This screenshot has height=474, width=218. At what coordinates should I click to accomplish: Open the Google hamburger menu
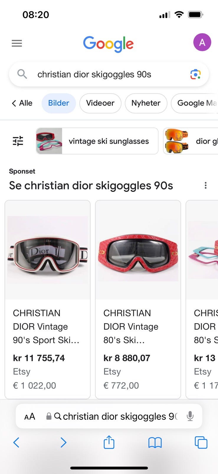click(17, 44)
